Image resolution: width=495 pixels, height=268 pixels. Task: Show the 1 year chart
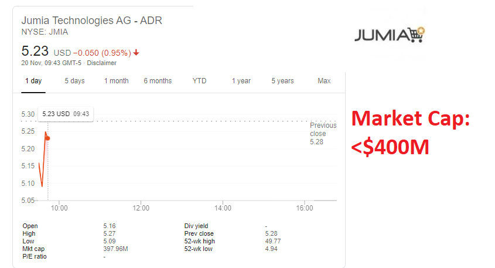[241, 81]
